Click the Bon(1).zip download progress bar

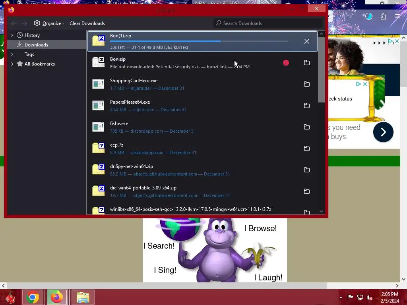coord(199,41)
